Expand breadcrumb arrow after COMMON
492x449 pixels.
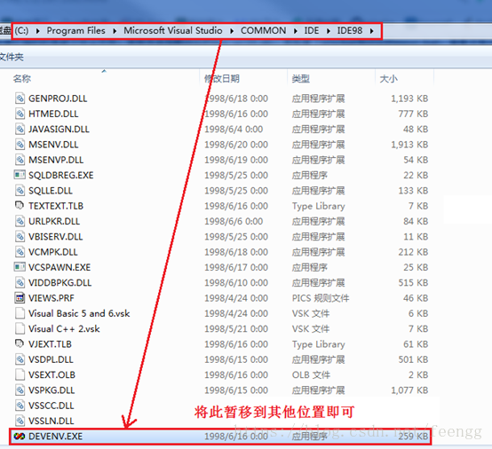click(x=295, y=31)
